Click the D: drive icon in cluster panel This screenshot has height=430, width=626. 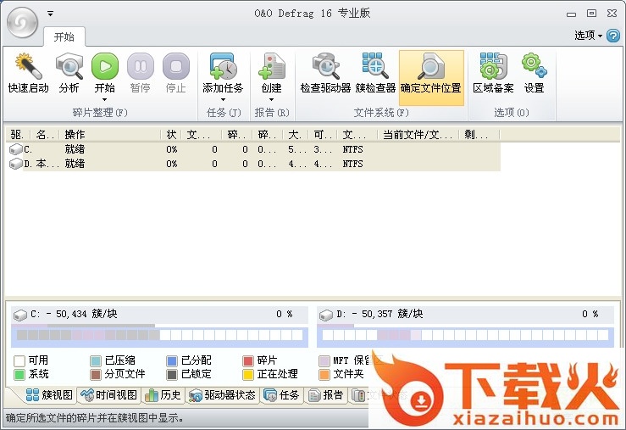pos(326,315)
